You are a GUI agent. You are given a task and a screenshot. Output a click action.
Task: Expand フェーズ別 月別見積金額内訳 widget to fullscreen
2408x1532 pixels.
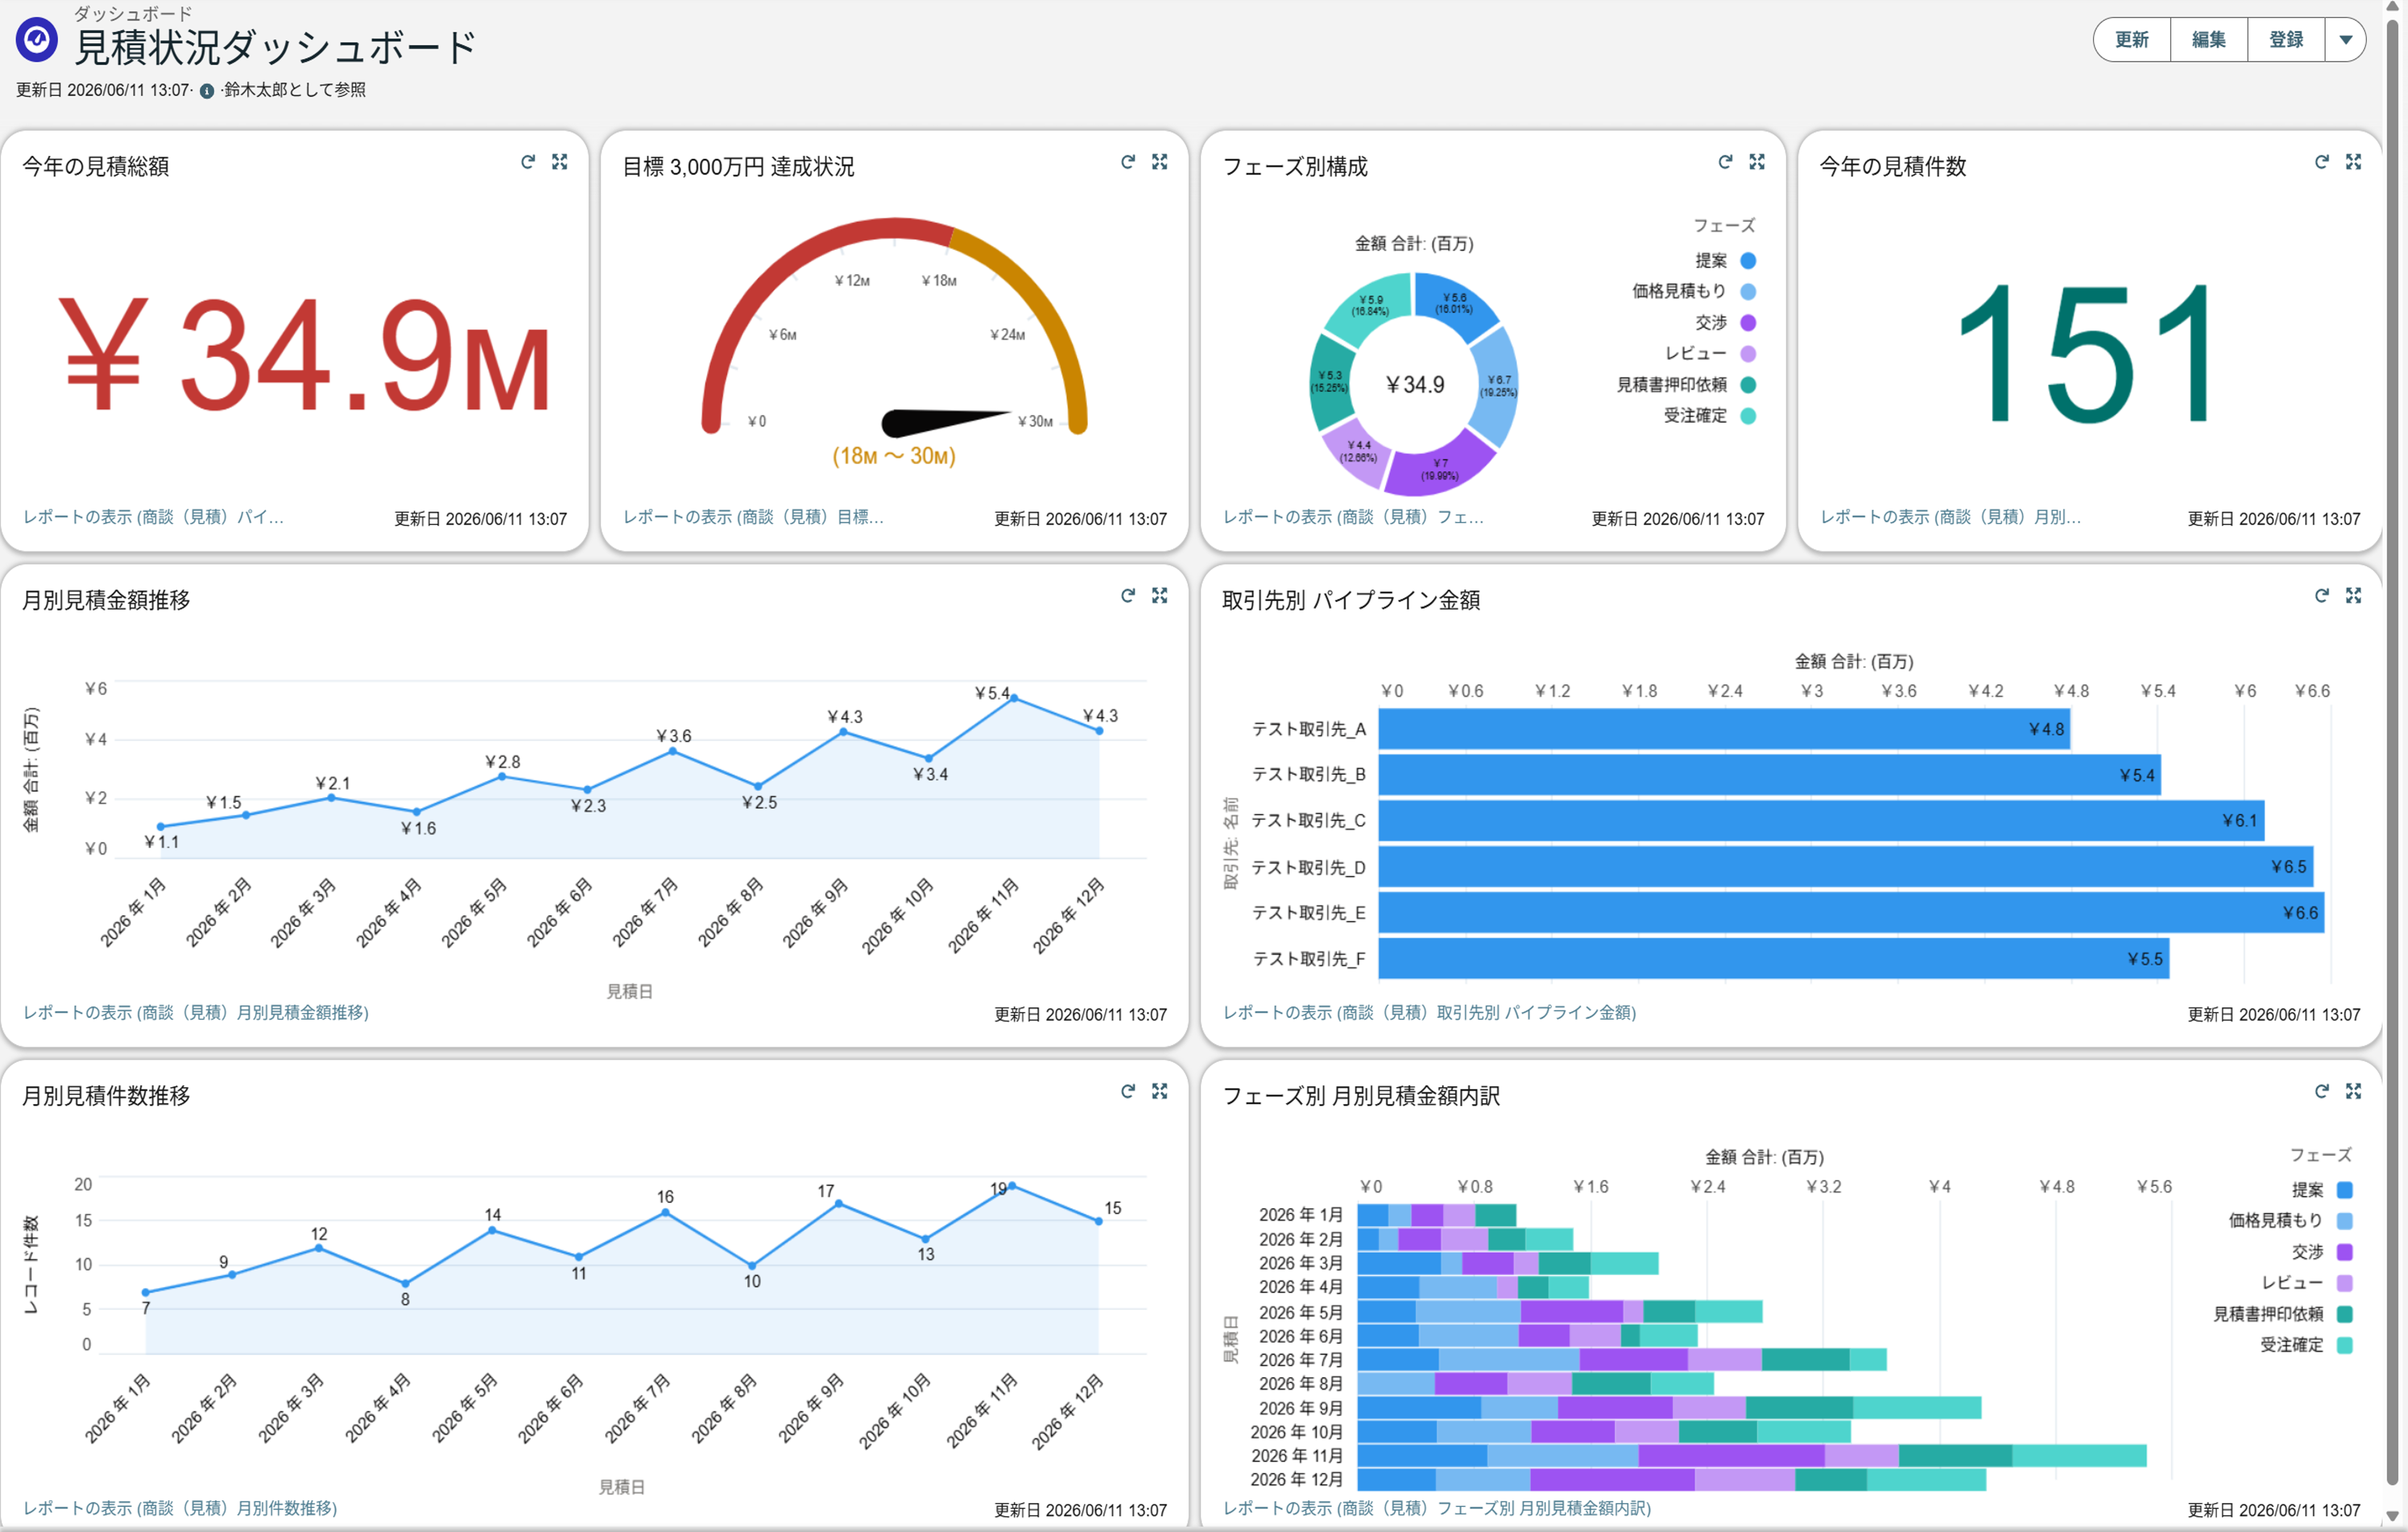point(2353,1091)
